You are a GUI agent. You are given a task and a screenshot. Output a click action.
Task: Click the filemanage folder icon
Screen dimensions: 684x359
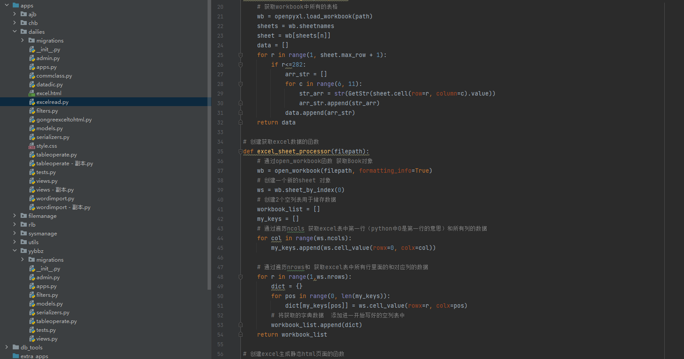[24, 216]
